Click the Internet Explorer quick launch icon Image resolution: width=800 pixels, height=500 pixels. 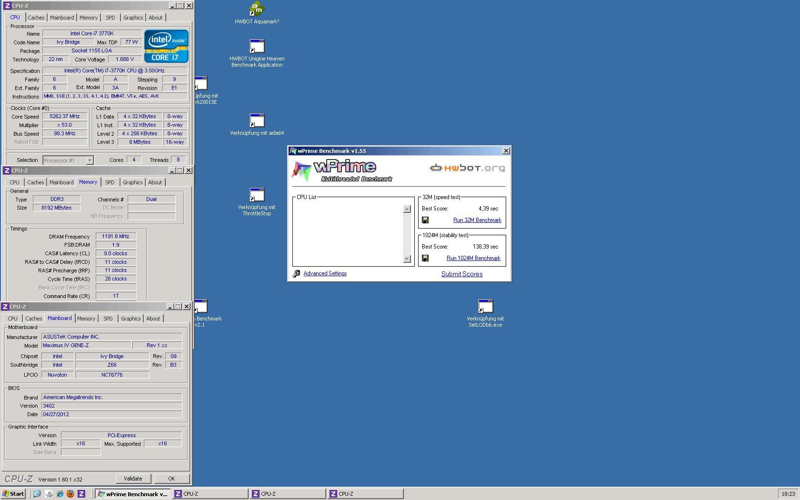click(60, 494)
